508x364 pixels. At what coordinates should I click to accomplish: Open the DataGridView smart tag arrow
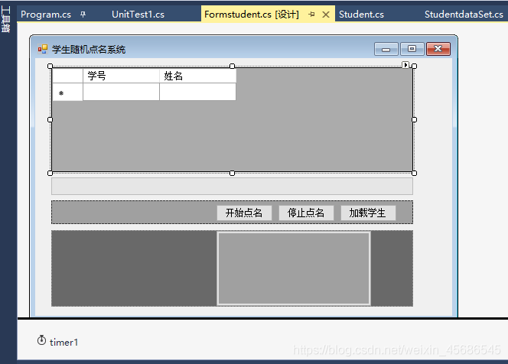(405, 65)
